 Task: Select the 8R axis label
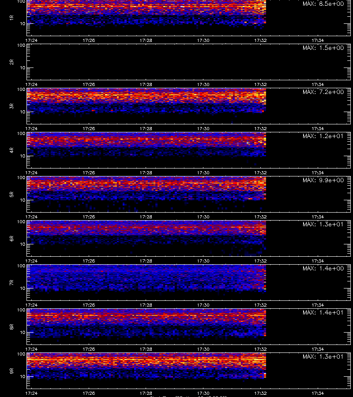pyautogui.click(x=11, y=326)
